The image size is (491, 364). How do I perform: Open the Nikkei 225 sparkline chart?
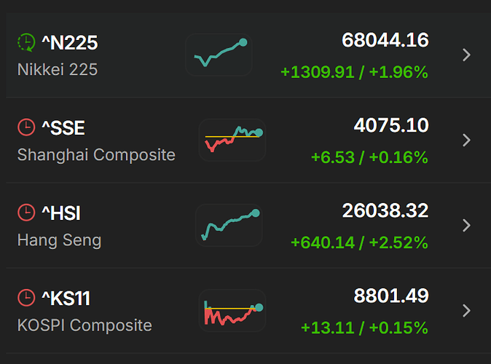[x=219, y=55]
